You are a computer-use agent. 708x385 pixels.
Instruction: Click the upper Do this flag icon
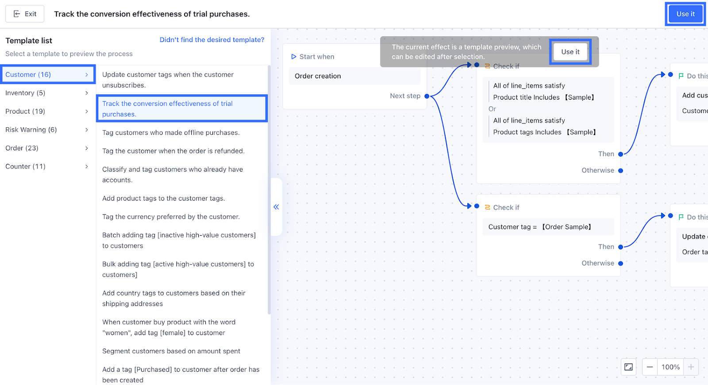681,76
